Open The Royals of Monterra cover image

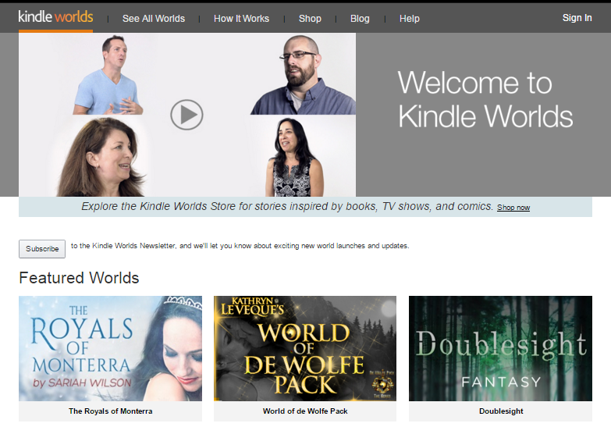click(x=110, y=348)
